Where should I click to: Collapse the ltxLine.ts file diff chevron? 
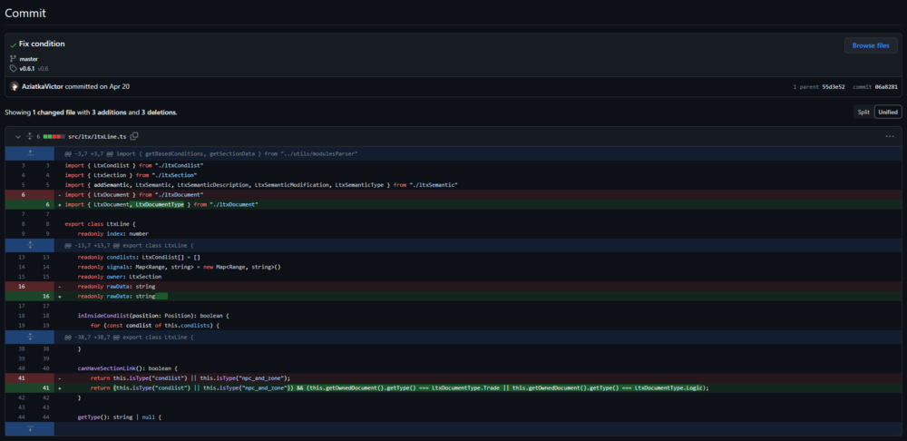click(x=17, y=136)
